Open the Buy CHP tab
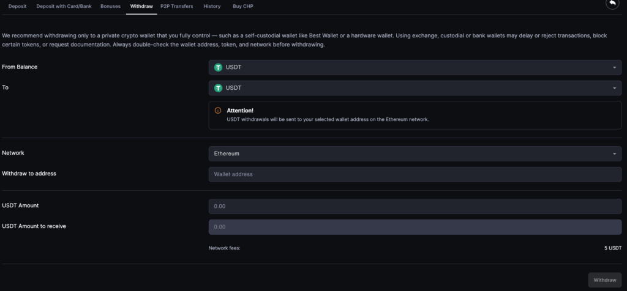The image size is (627, 291). 242,6
